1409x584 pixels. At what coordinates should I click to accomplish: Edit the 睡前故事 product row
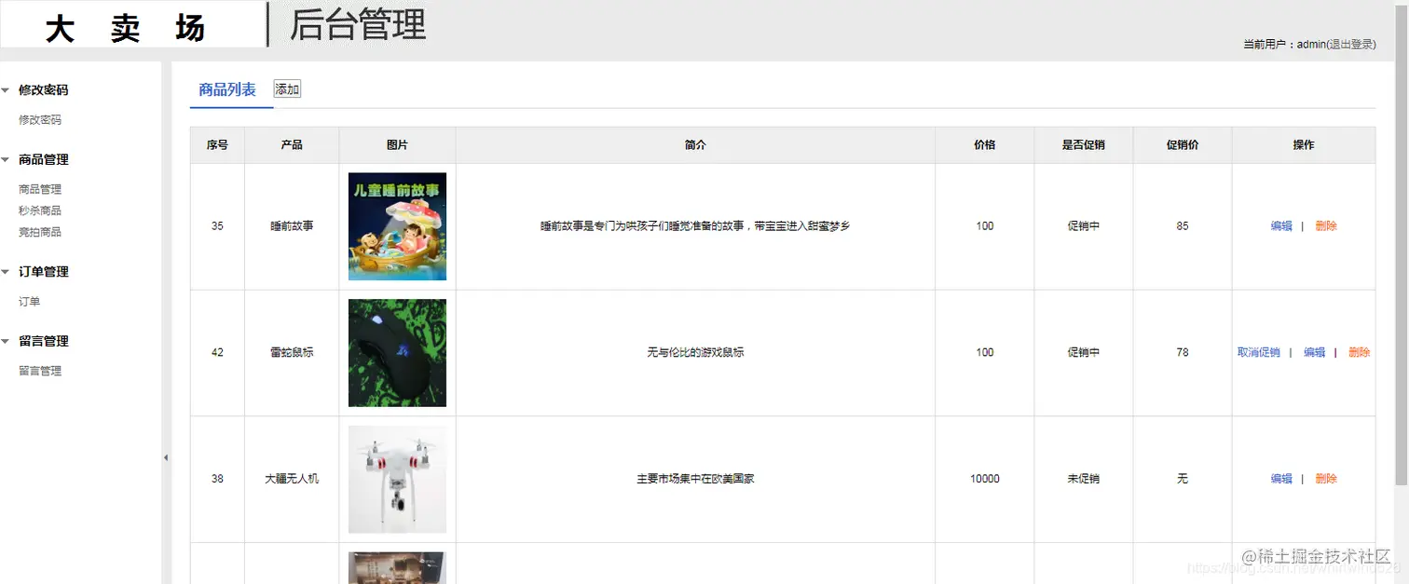coord(1281,226)
